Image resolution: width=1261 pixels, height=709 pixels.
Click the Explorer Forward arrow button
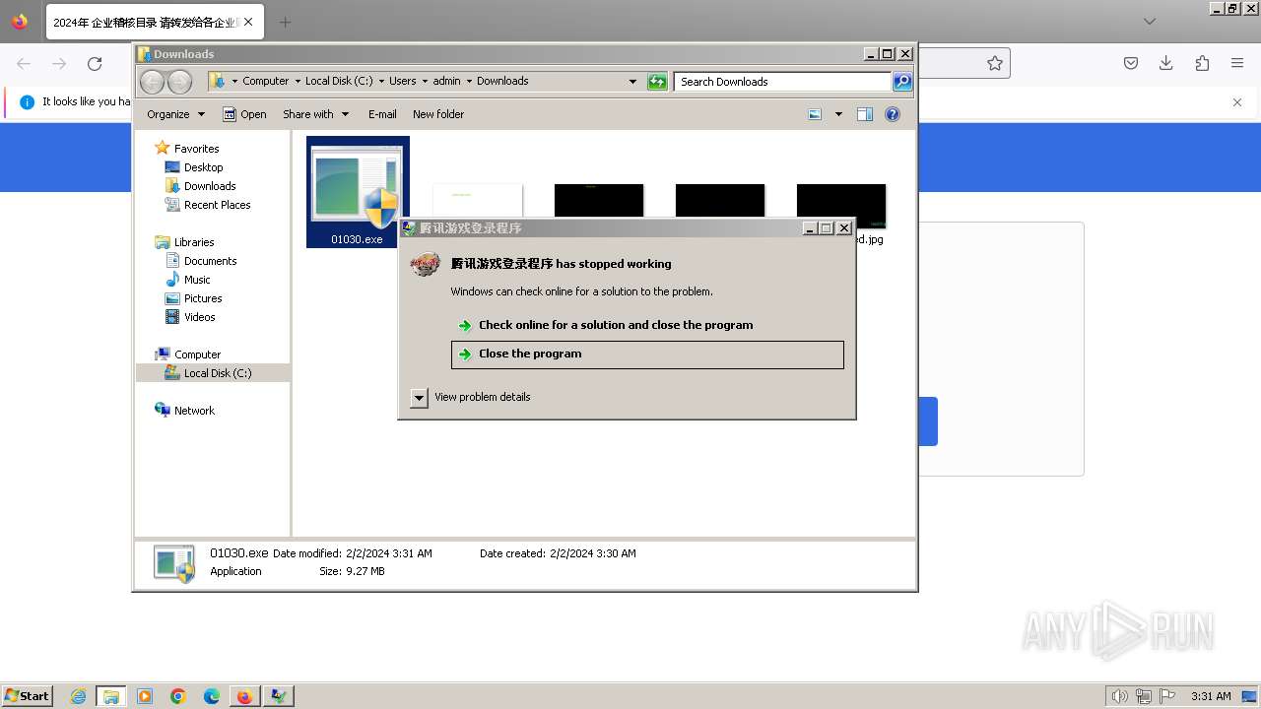tap(179, 82)
